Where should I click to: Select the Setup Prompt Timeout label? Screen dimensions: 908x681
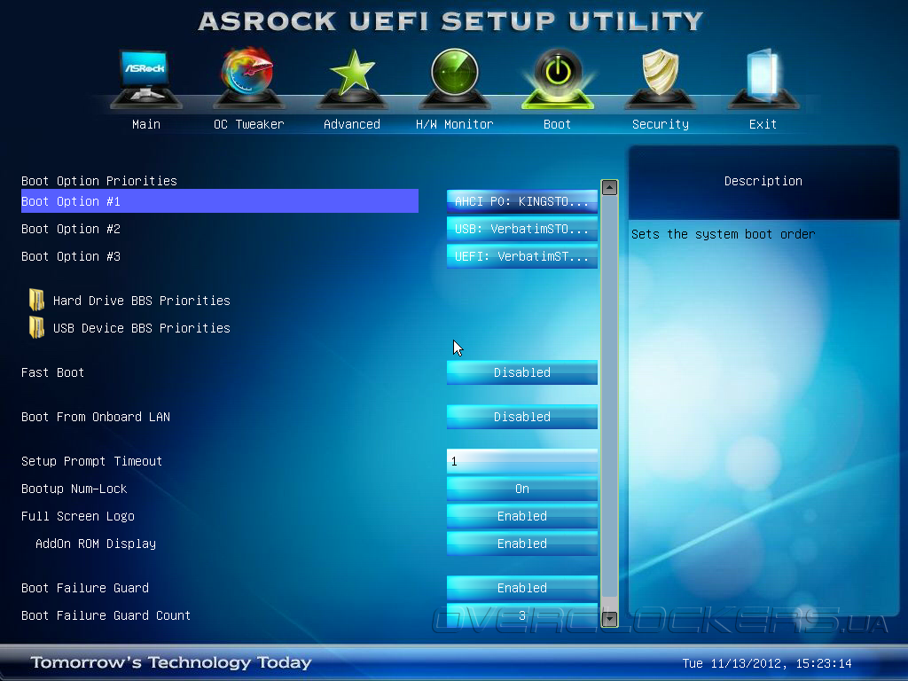tap(91, 461)
